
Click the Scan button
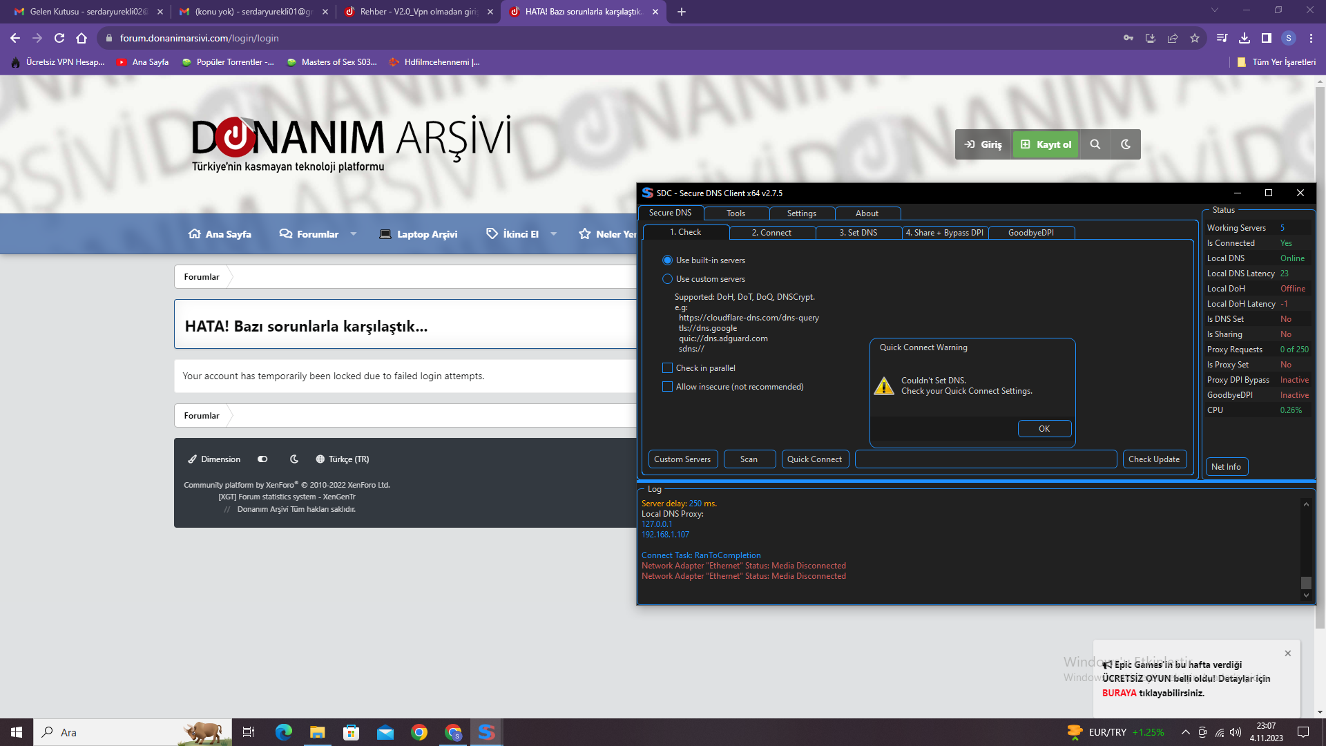749,459
